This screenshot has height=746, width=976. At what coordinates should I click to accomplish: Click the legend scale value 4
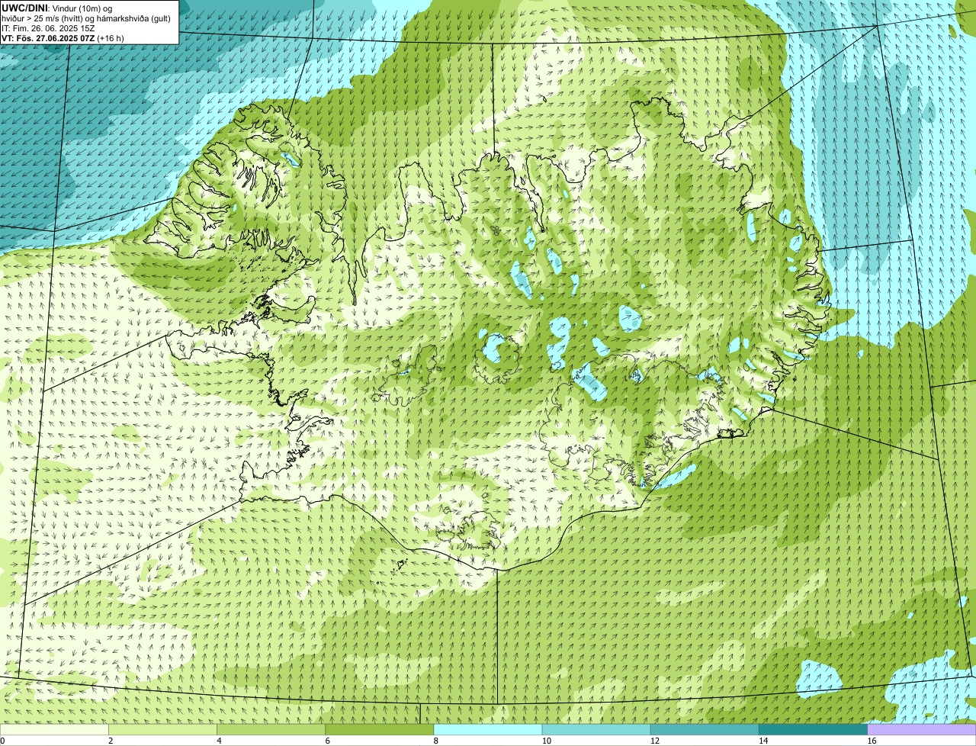(x=220, y=741)
